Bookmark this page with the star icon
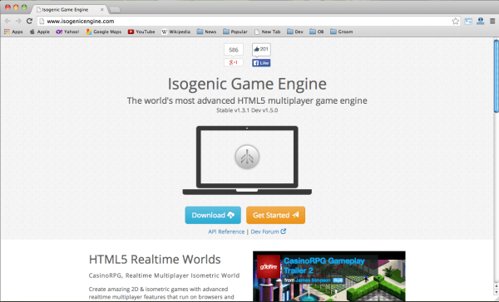Image resolution: width=499 pixels, height=302 pixels. (456, 22)
